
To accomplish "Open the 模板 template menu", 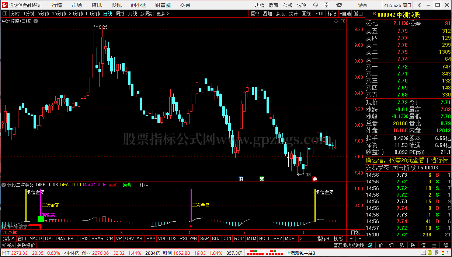I will [x=339, y=239].
